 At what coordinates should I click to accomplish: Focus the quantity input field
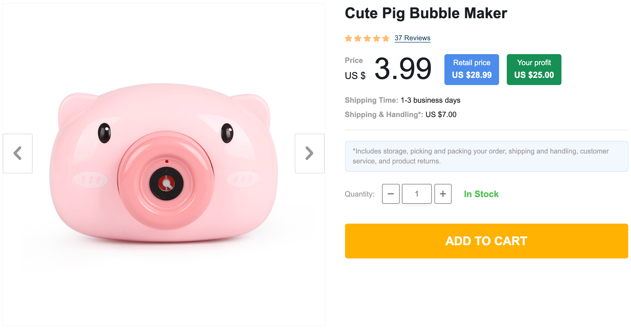pyautogui.click(x=417, y=194)
